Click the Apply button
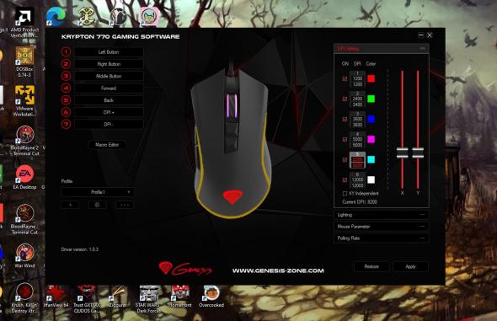Screen dimensions: 497x321 [410, 266]
